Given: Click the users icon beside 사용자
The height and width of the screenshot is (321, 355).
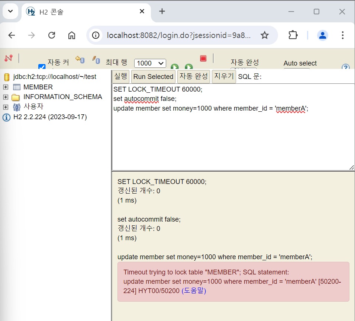Looking at the screenshot, I should pyautogui.click(x=16, y=107).
